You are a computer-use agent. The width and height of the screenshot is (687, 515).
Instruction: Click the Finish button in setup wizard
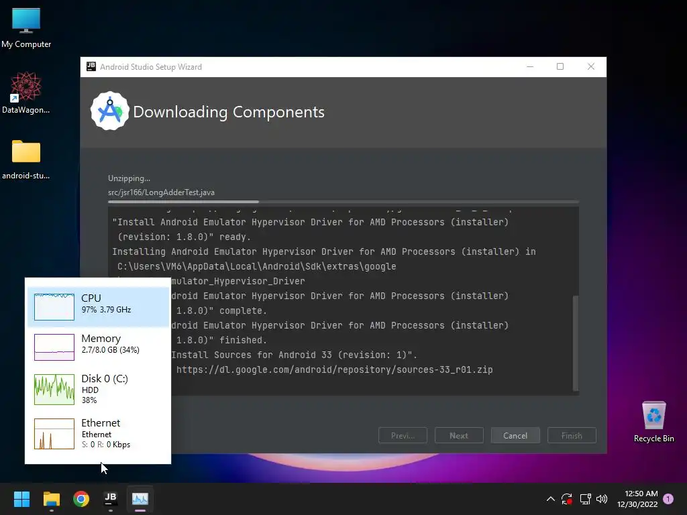pyautogui.click(x=572, y=436)
